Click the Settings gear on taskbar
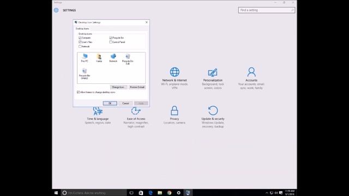 pyautogui.click(x=179, y=193)
